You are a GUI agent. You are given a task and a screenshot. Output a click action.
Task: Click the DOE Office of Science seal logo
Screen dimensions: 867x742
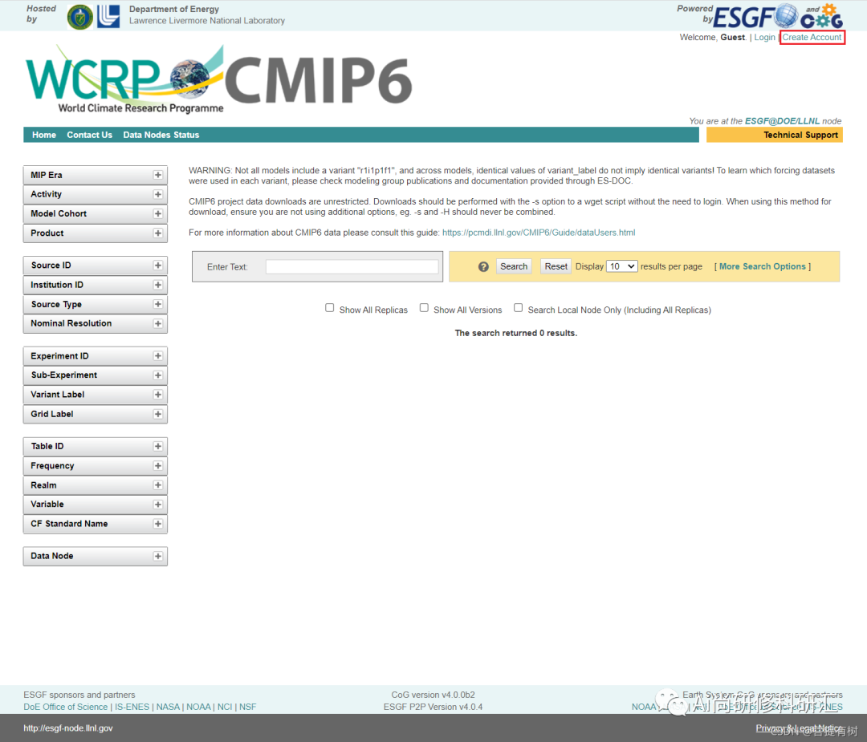point(79,16)
